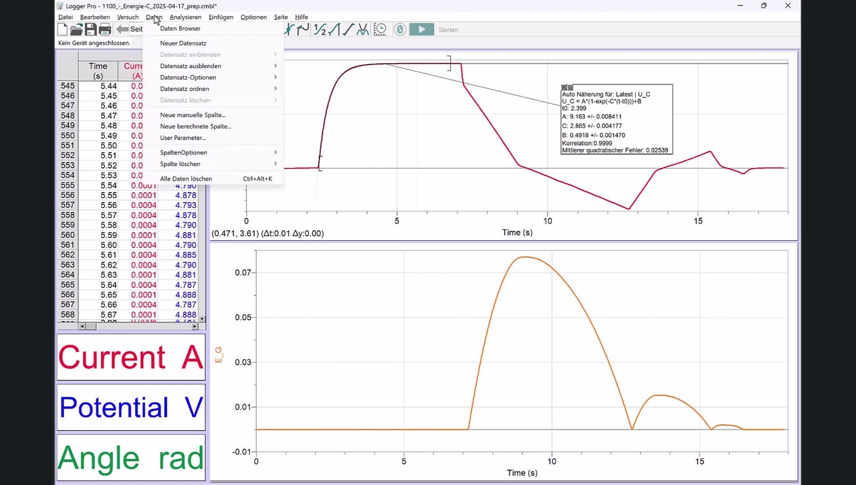Image resolution: width=856 pixels, height=485 pixels.
Task: Open the Optionen menu
Action: point(253,17)
